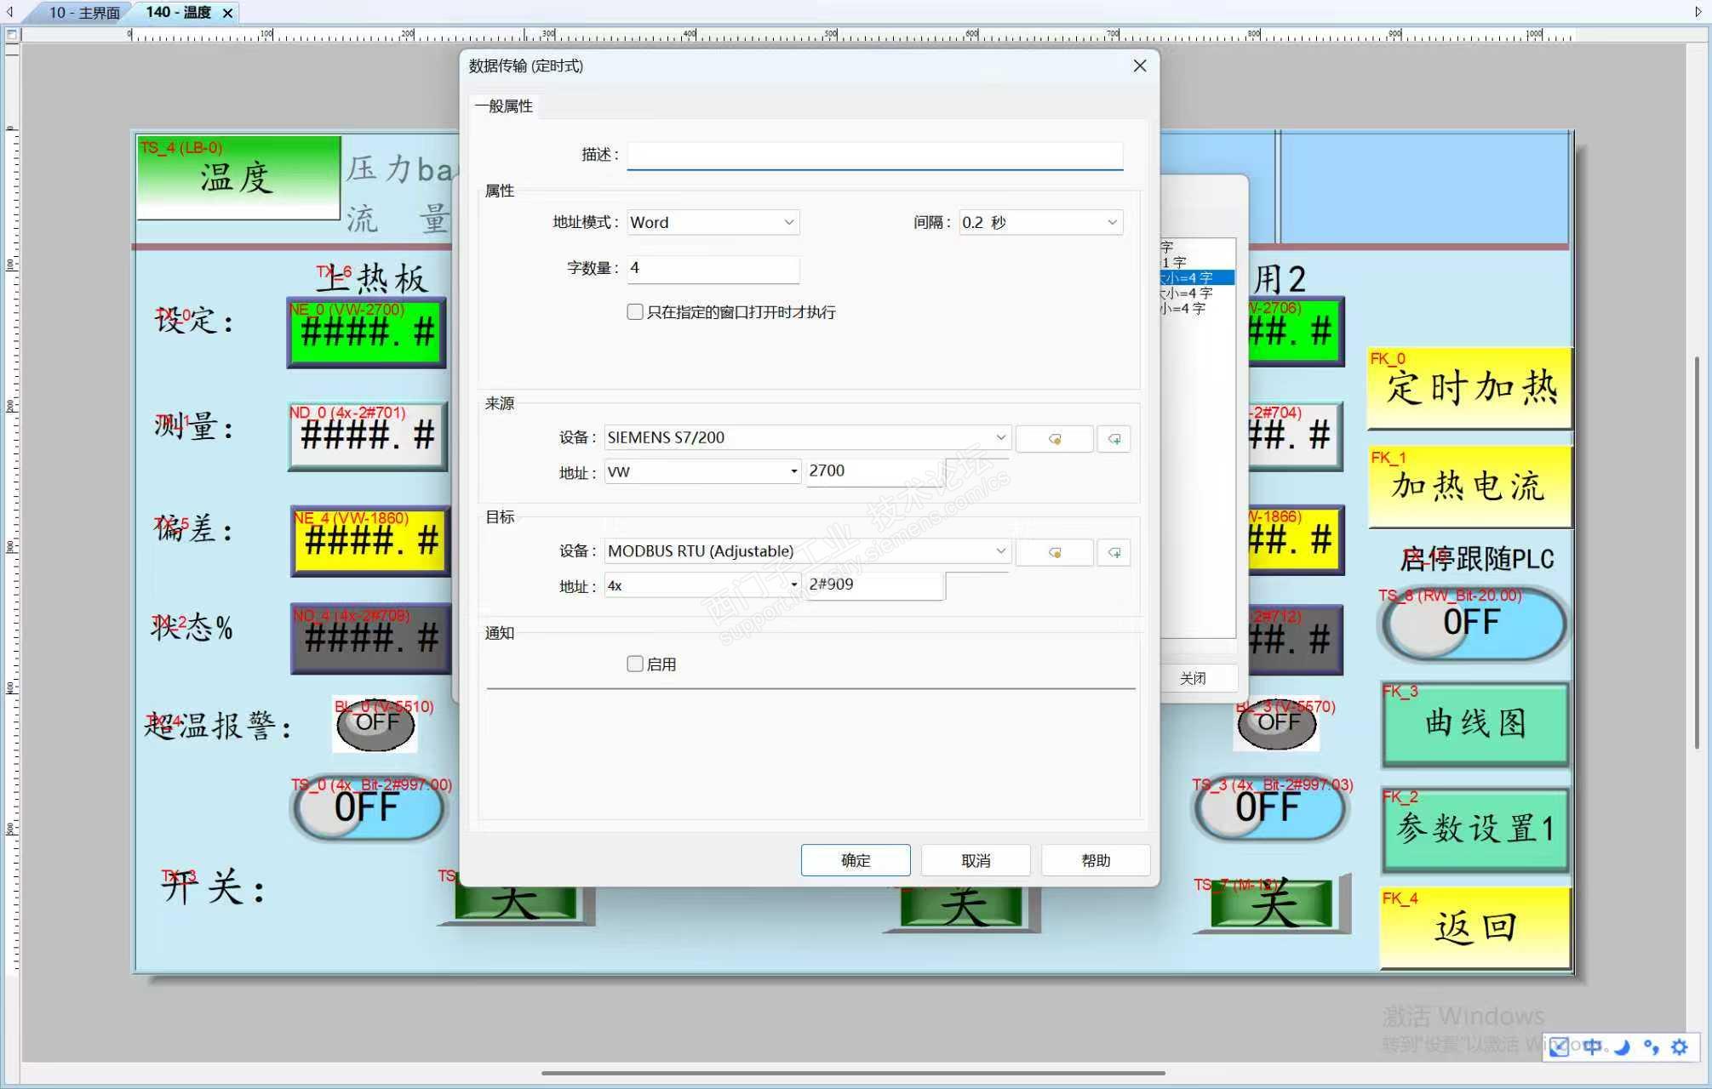Screen dimensions: 1712x1089
Task: Click the IME punctuation mode icon
Action: tap(1652, 1047)
